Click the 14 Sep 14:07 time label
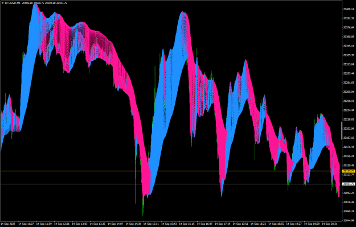The height and width of the screenshot is (227, 356). click(116, 224)
